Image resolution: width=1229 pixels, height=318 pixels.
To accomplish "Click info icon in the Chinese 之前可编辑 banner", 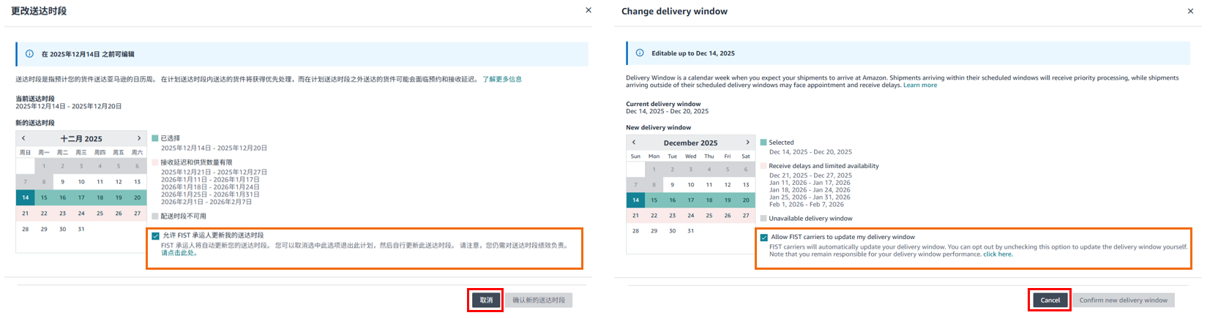I will [x=30, y=54].
